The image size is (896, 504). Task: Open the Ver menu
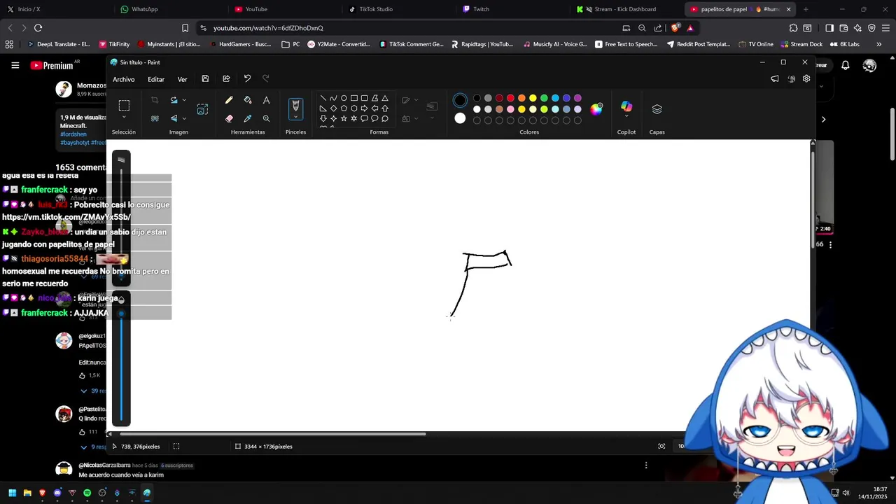[x=182, y=79]
